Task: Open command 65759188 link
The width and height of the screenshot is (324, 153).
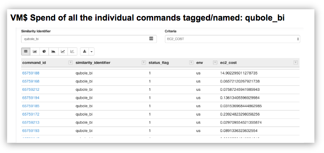Action: tap(31, 73)
